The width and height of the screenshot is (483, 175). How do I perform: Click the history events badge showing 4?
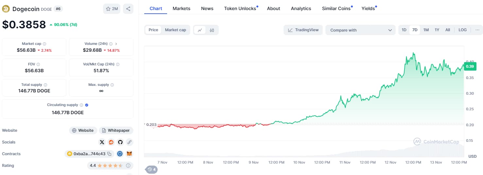point(151,169)
